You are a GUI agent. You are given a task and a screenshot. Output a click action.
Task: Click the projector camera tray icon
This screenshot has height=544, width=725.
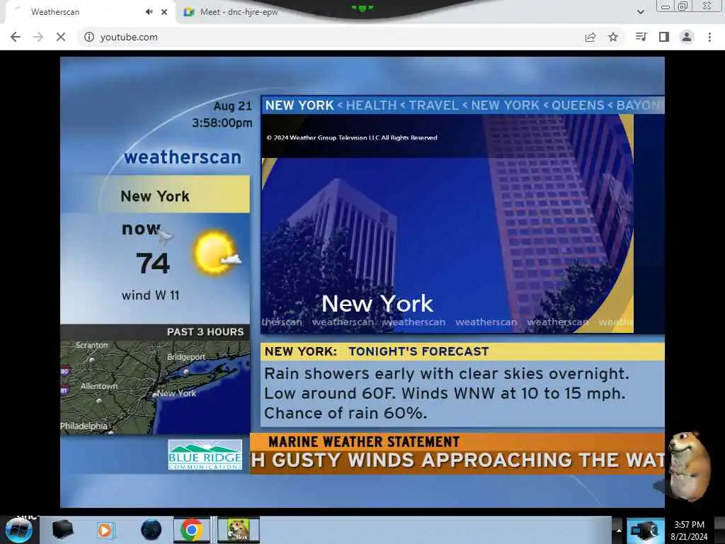(x=644, y=531)
